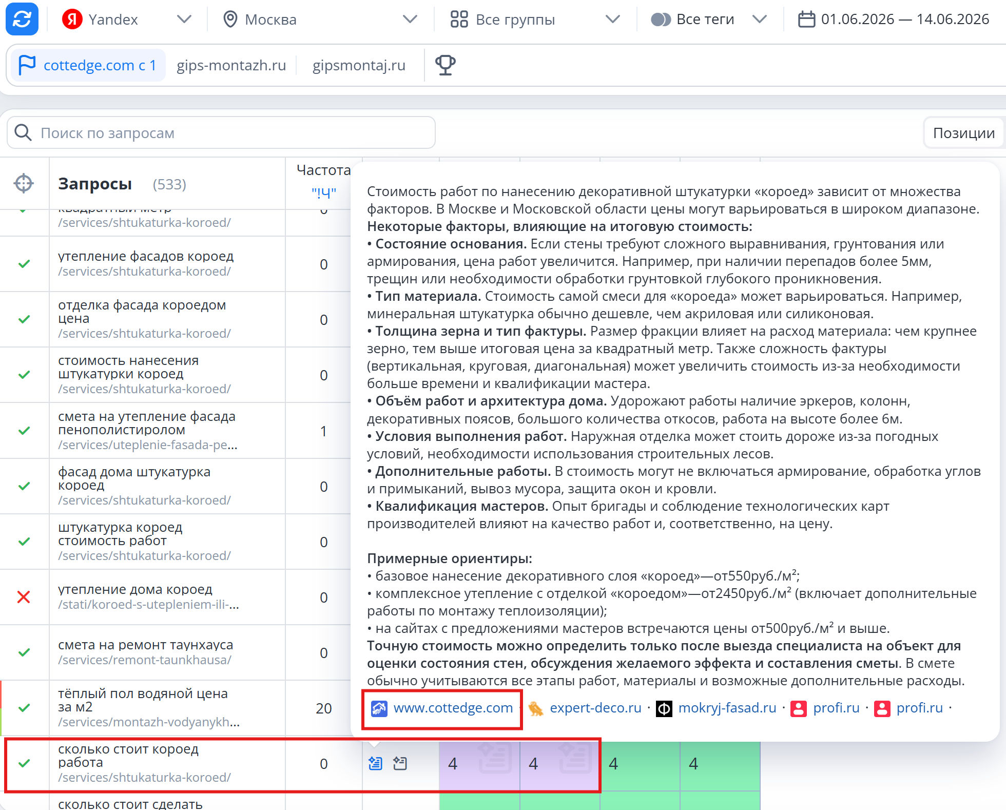Screen dimensions: 1006x810
Task: Click the сколько стоит короед работа query
Action: point(128,756)
